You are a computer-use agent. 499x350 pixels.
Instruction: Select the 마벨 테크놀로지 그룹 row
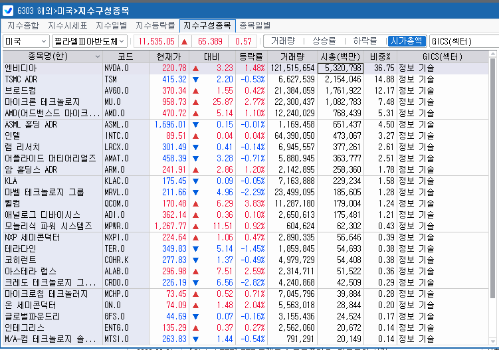246,192
